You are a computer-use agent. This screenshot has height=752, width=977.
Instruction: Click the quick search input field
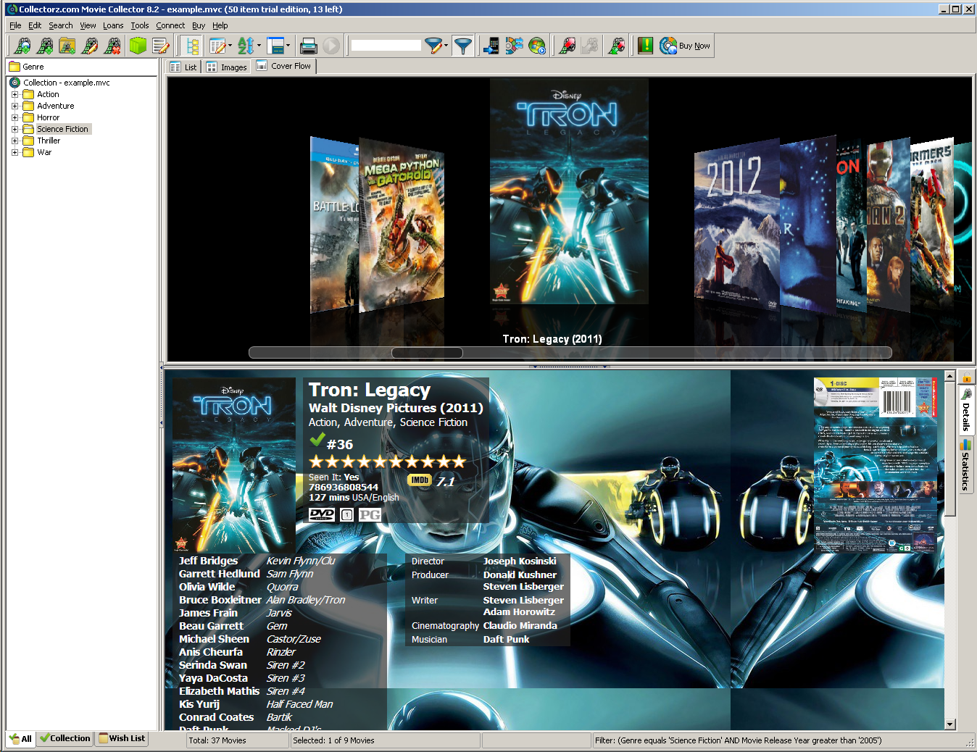(386, 46)
